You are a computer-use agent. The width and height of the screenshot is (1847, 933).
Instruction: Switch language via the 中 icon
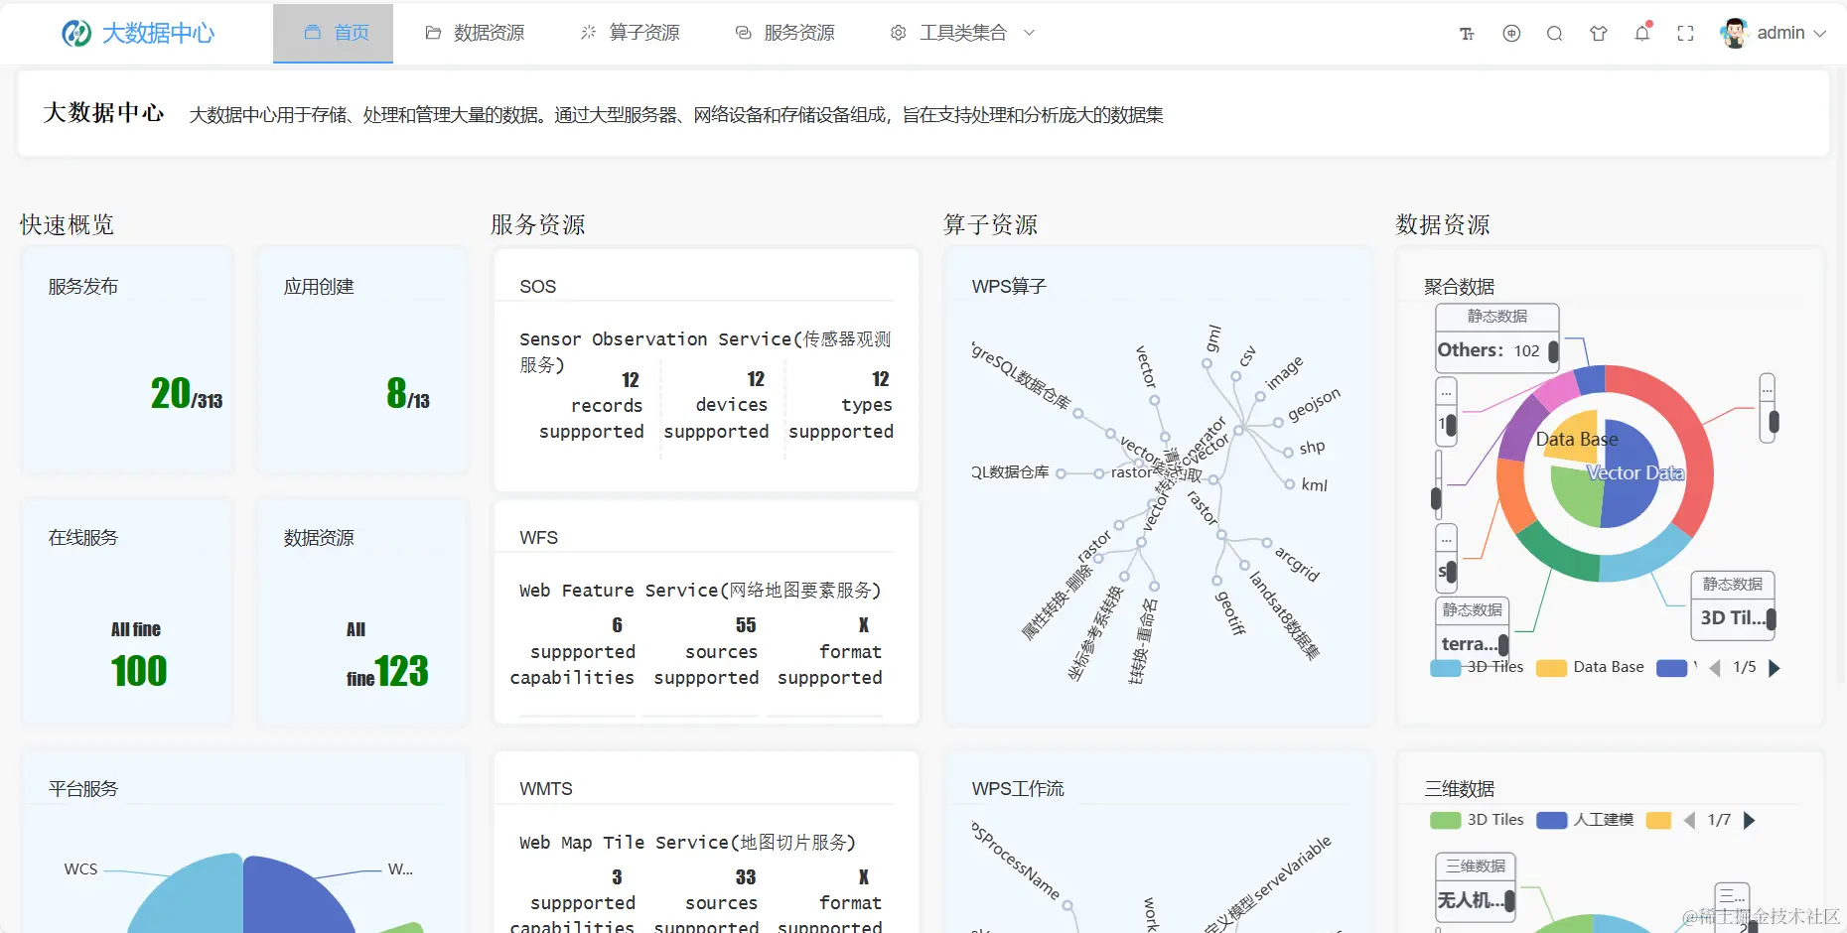click(x=1511, y=33)
